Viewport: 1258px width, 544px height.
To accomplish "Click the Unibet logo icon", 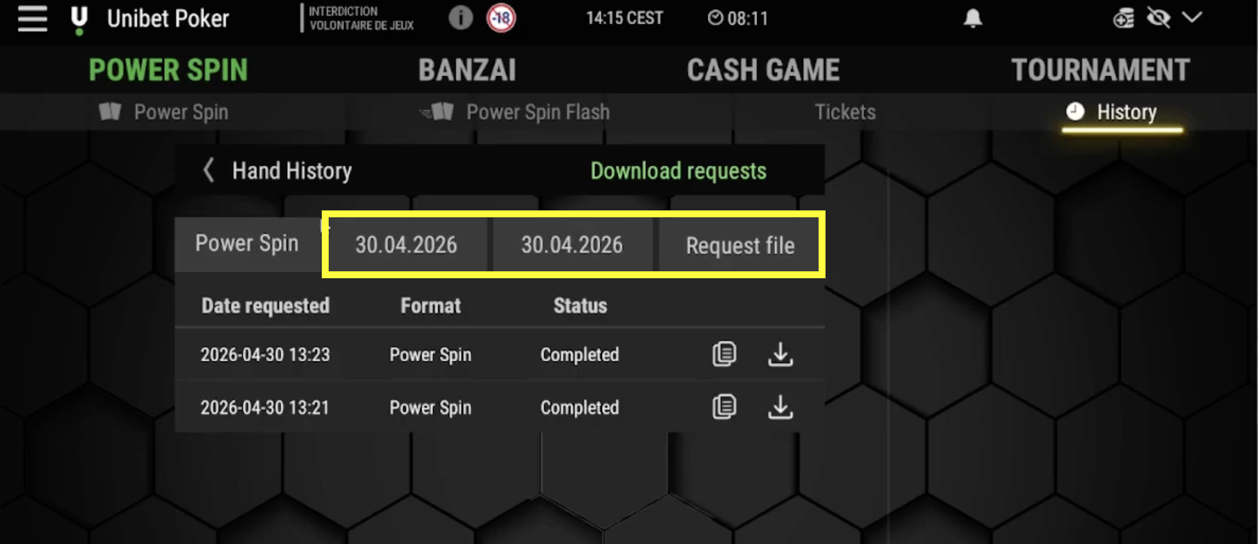I will coord(80,20).
